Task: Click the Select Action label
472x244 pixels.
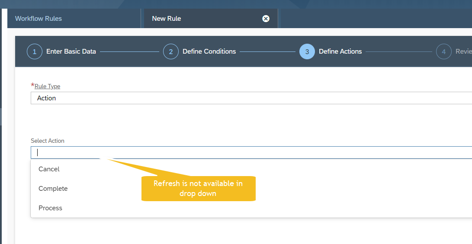Action: (x=48, y=141)
